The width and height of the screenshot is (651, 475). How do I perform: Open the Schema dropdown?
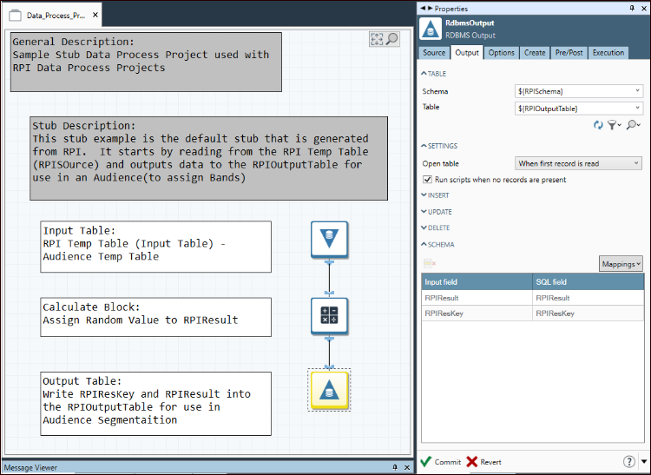[x=578, y=90]
